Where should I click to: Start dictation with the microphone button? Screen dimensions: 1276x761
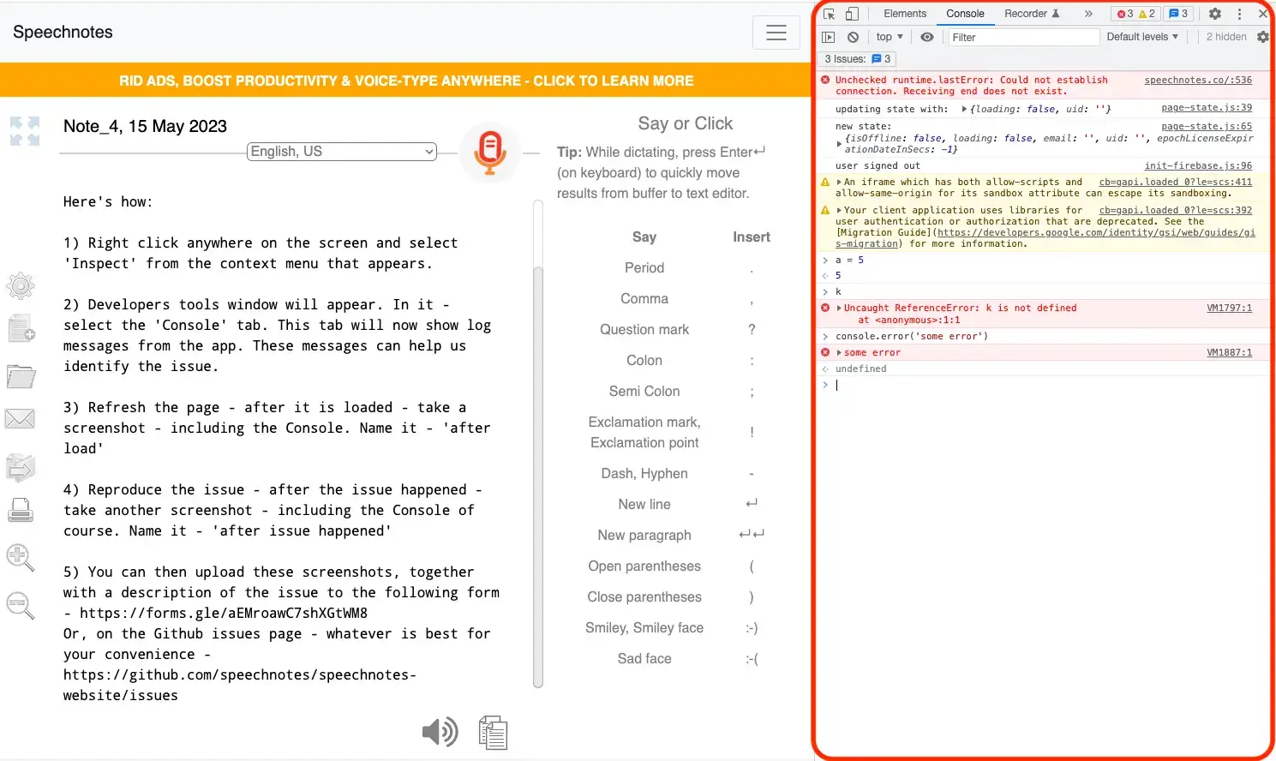click(x=489, y=152)
